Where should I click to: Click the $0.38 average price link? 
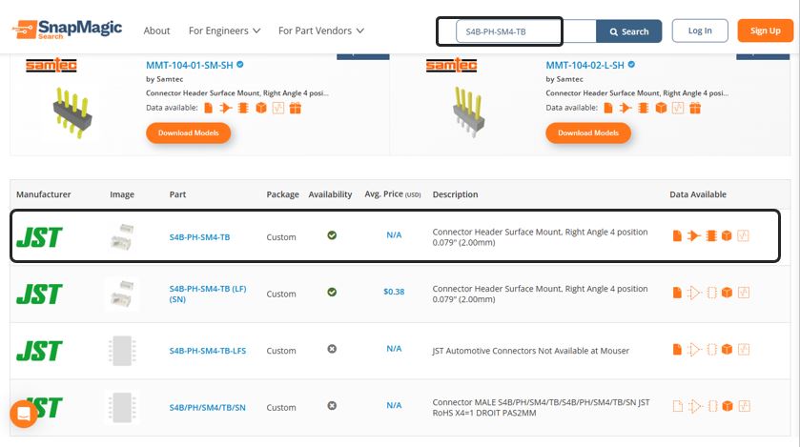pyautogui.click(x=394, y=292)
